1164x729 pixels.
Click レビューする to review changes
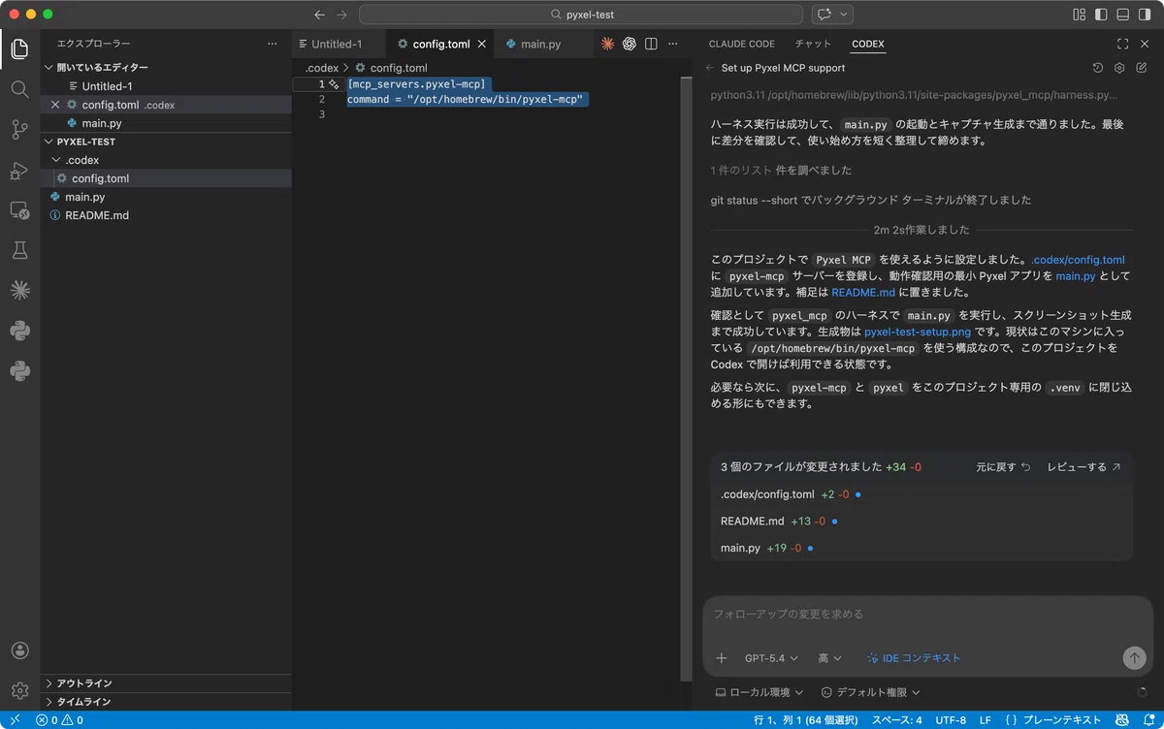1083,467
